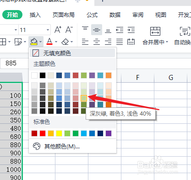Click the fill color bucket icon
The width and height of the screenshot is (191, 180).
point(34,42)
